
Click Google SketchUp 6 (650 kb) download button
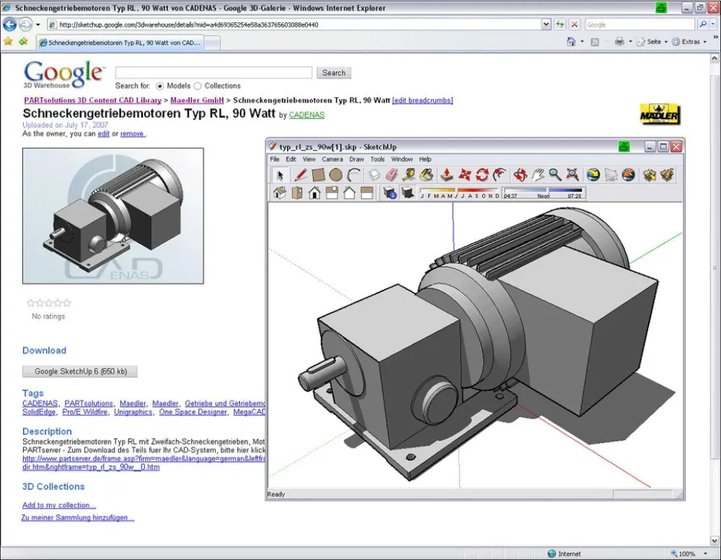(80, 372)
